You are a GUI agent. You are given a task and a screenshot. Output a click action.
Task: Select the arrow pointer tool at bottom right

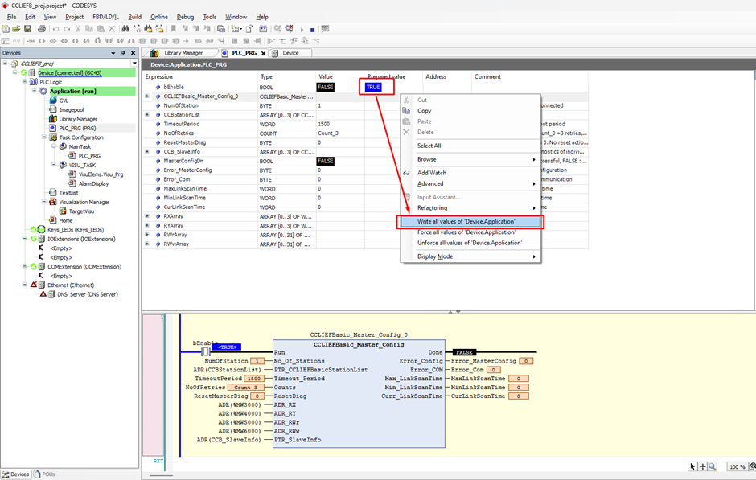point(692,466)
